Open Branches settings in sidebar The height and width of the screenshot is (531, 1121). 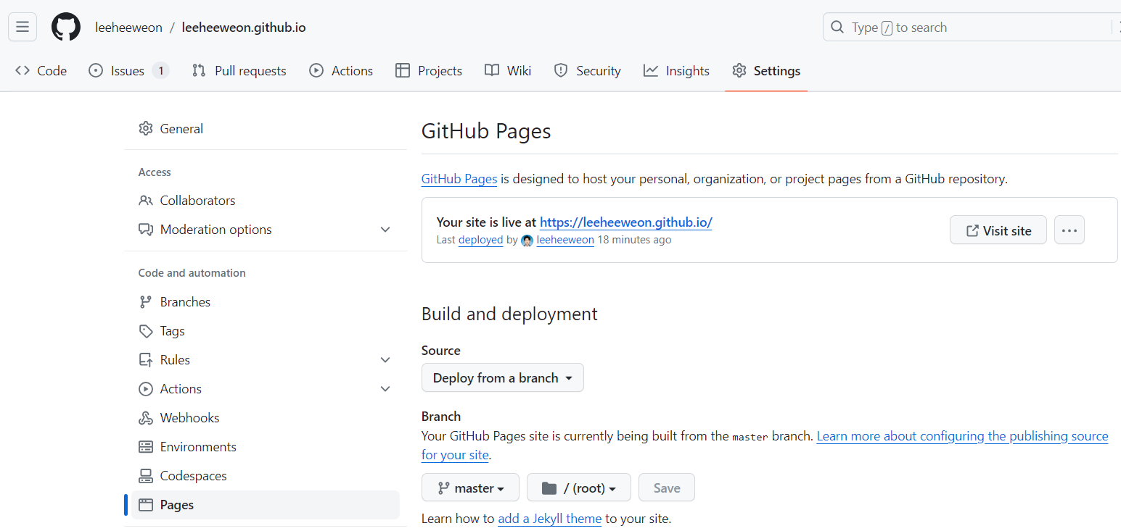[x=266, y=302]
